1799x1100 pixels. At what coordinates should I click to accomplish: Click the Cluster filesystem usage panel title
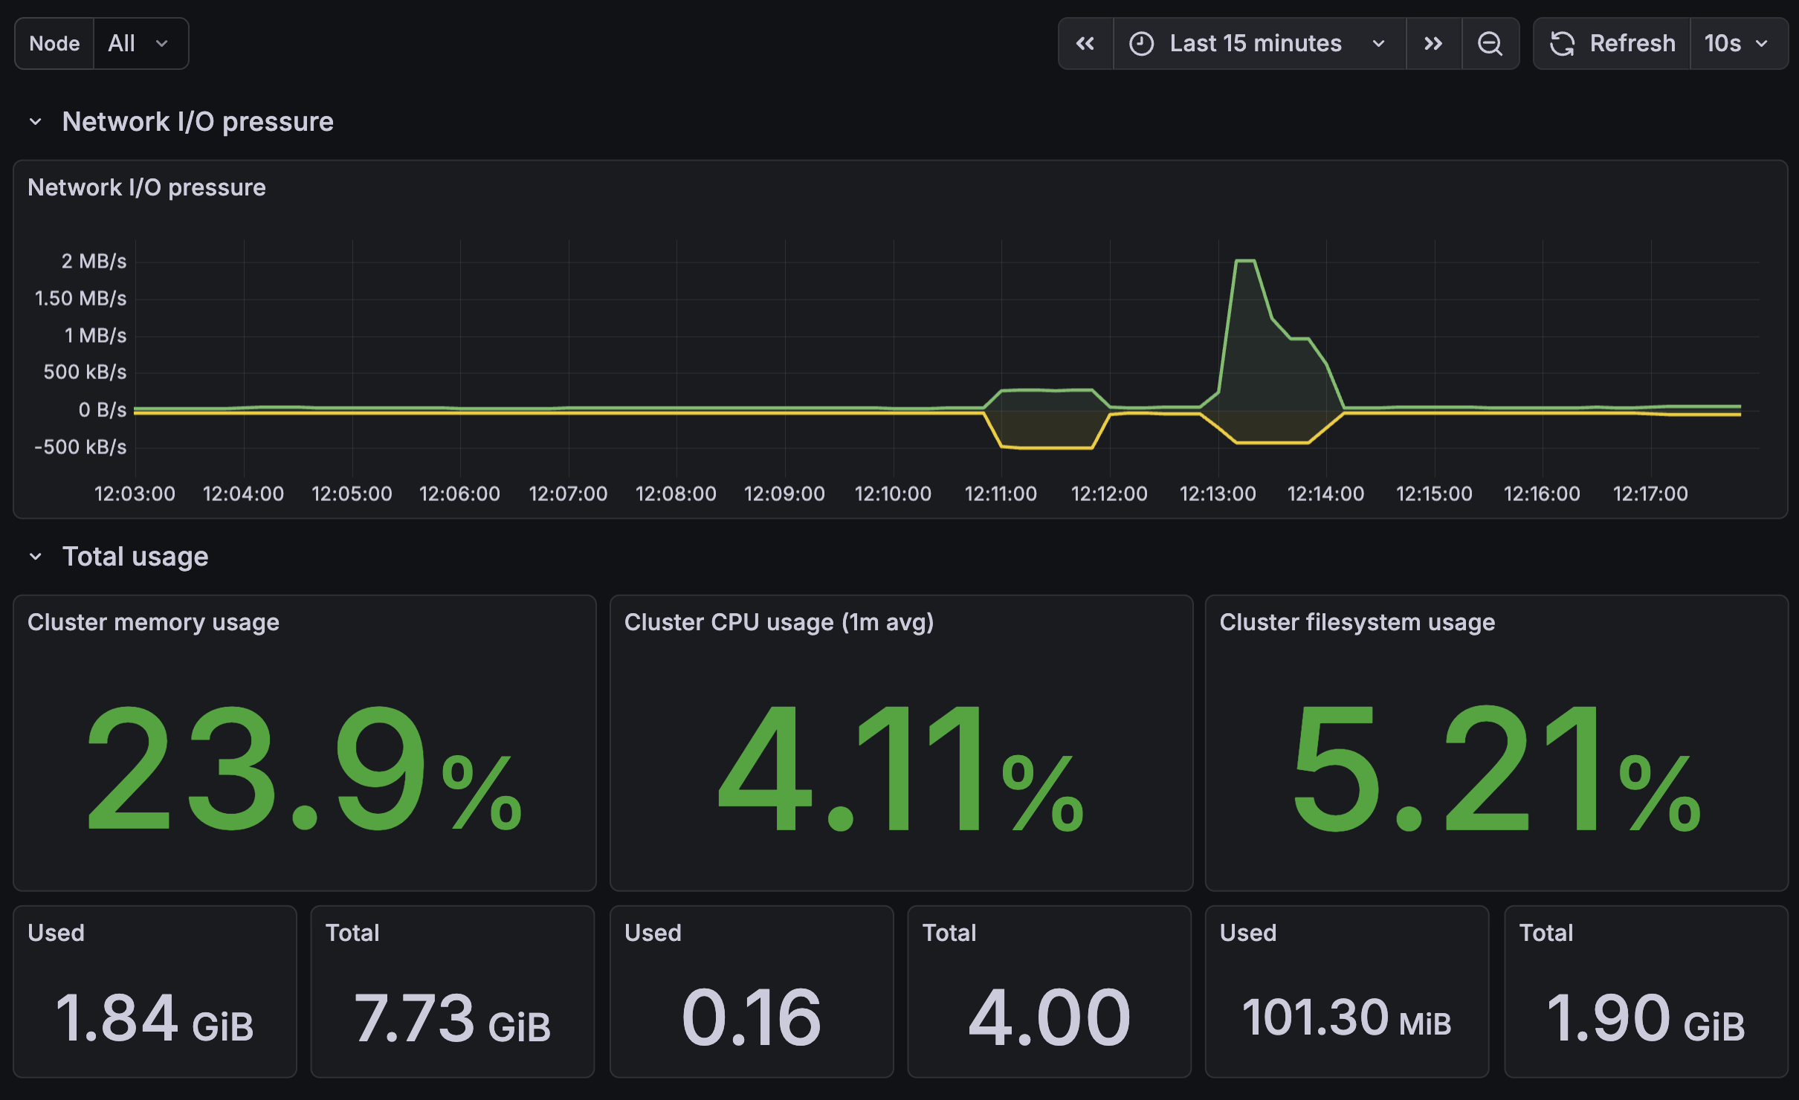(1357, 622)
